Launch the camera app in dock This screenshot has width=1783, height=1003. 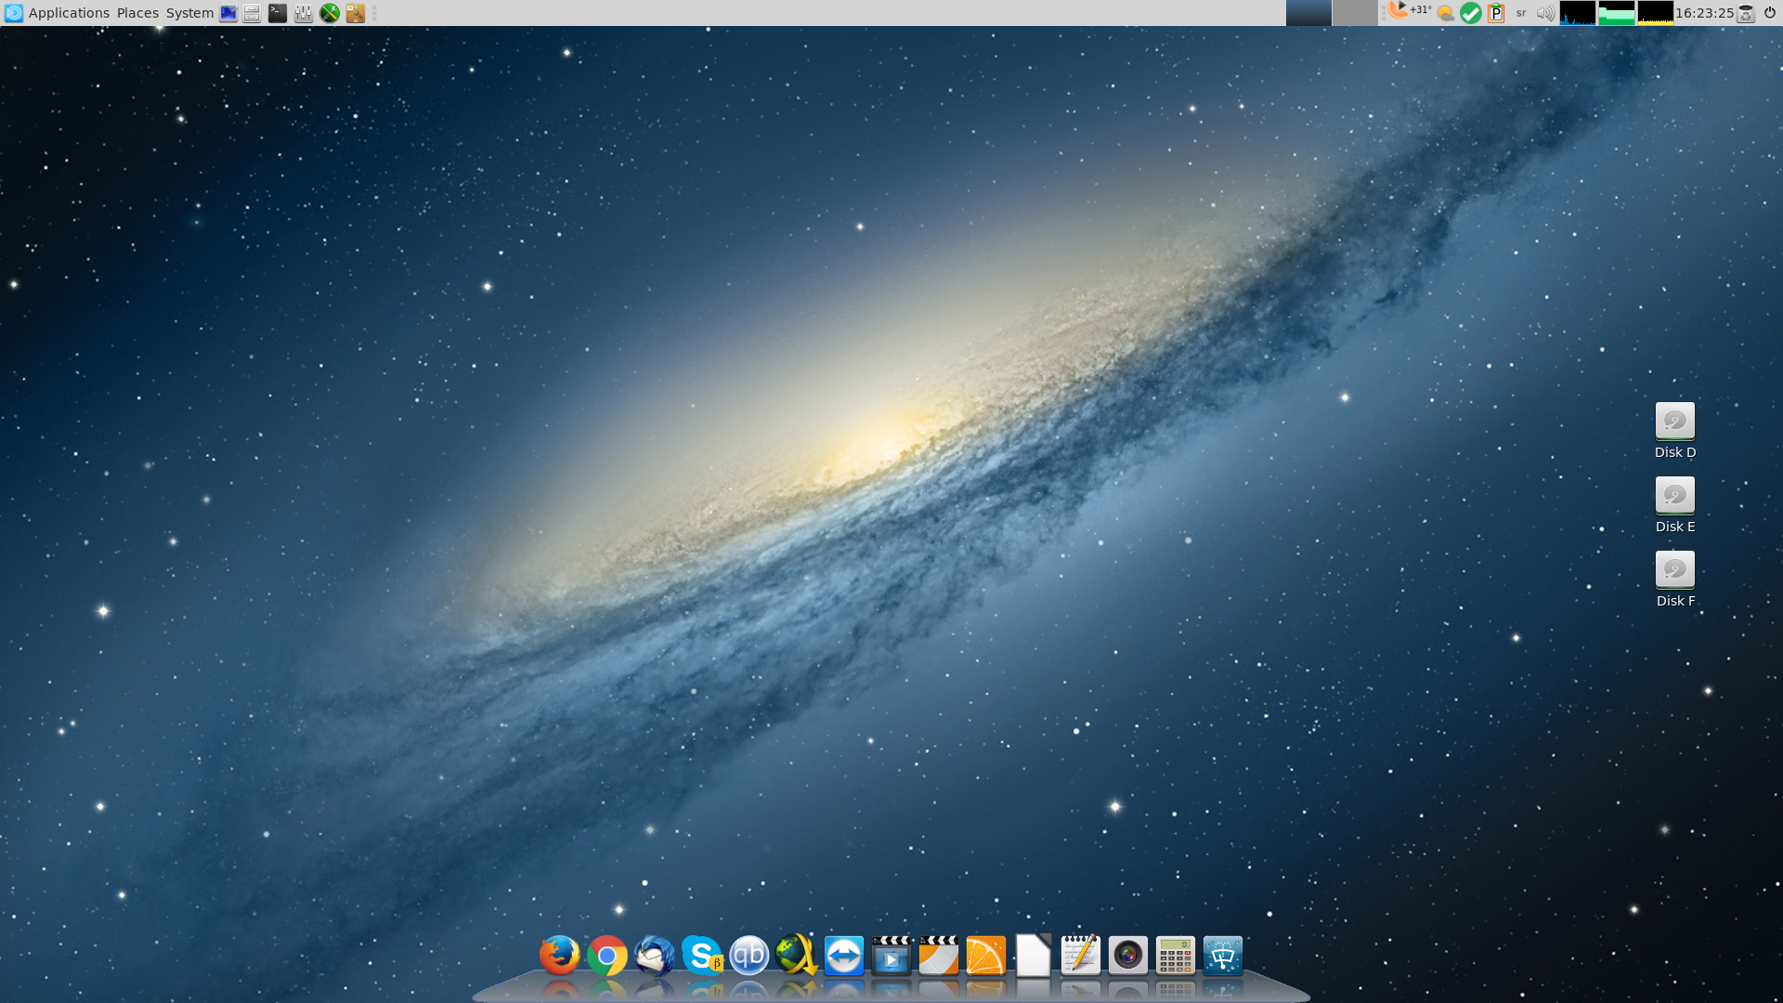(1128, 955)
